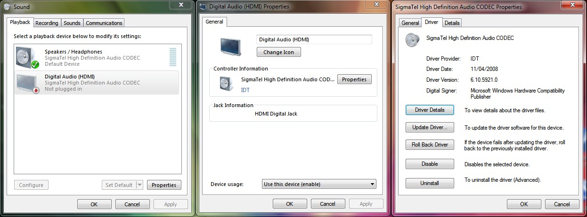Viewport: 587px width, 217px height.
Task: Click the controller speaker icon beside SigmaTel
Action: click(226, 83)
